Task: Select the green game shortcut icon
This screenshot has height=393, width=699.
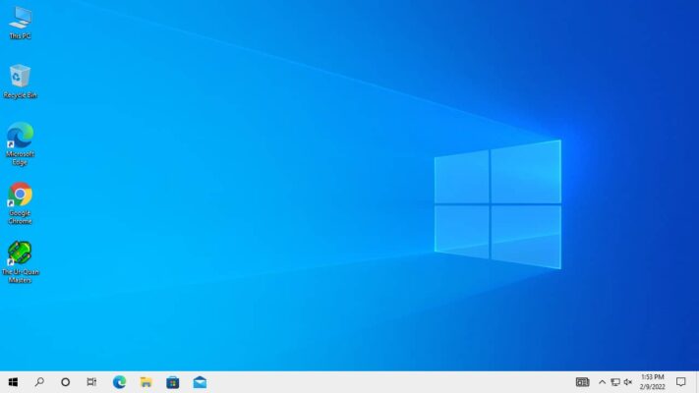Action: (20, 253)
